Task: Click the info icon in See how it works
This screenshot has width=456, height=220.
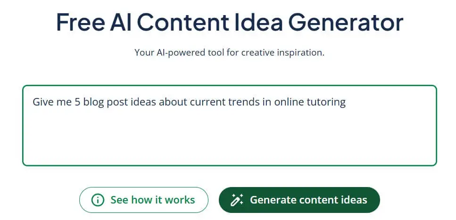Action: (98, 200)
